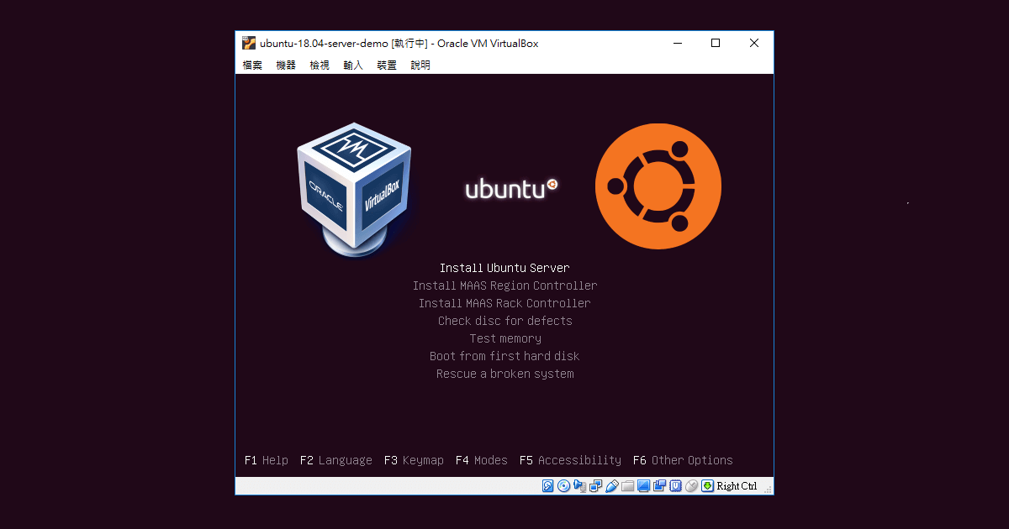Screen dimensions: 1009x529
Task: Click the USB devices status icon
Action: coord(612,486)
